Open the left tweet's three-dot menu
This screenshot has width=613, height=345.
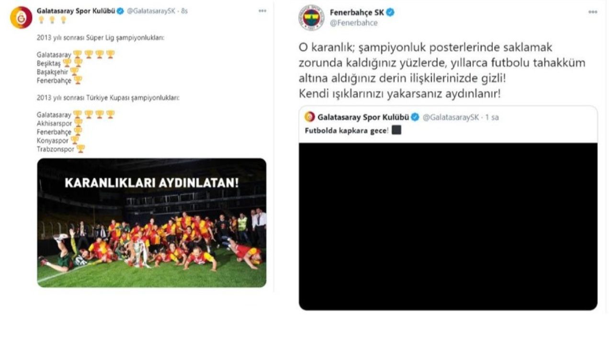(x=262, y=11)
